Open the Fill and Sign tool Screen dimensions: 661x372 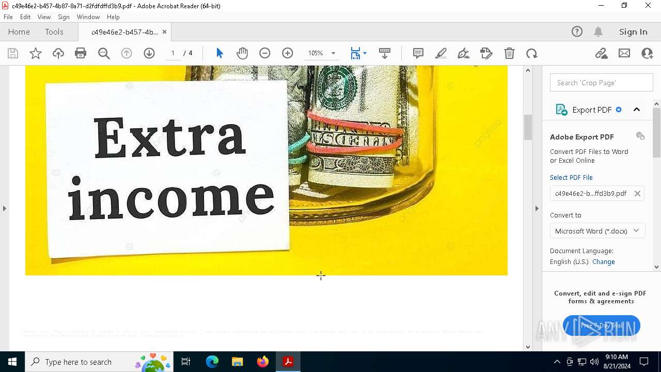point(486,53)
